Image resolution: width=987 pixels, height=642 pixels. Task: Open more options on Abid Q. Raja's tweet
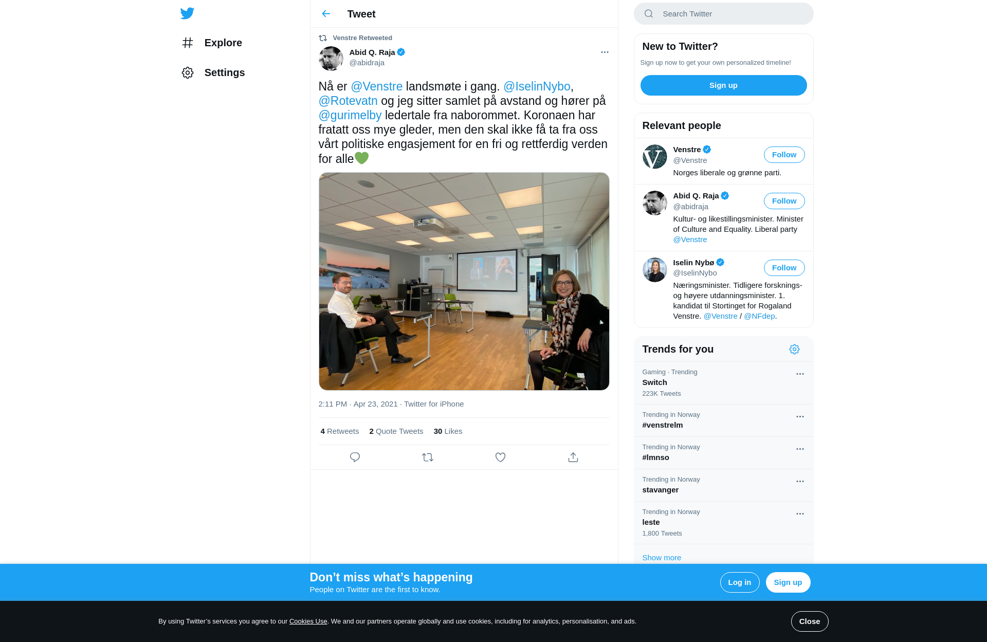[x=605, y=52]
